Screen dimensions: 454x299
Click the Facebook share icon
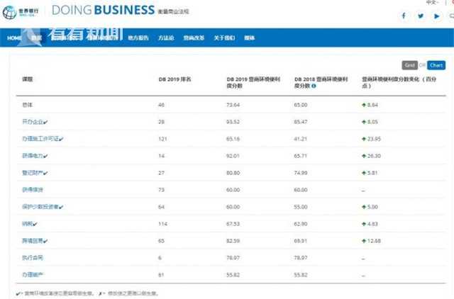coord(404,16)
